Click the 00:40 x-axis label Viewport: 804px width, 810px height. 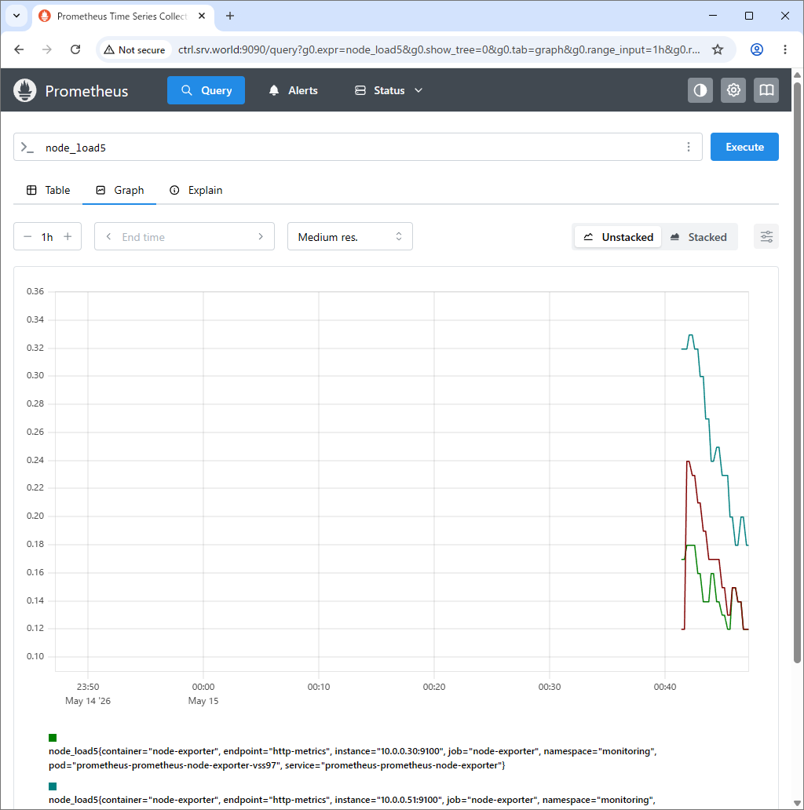[x=665, y=687]
